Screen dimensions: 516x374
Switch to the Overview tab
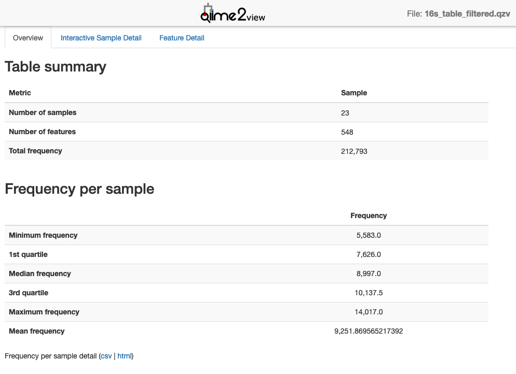point(28,38)
